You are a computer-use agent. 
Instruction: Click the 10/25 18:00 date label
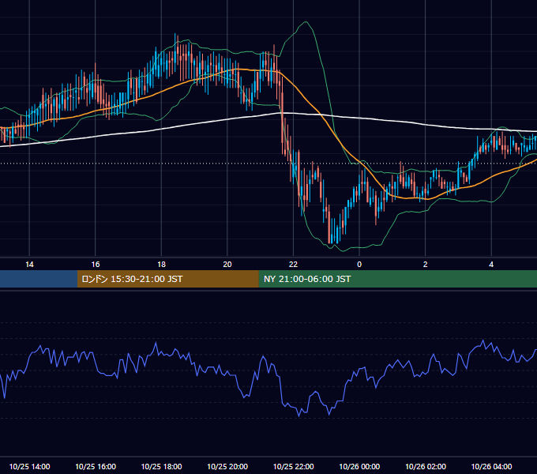161,466
